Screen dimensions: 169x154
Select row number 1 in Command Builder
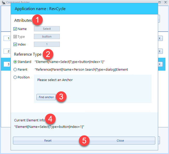coord(7,38)
